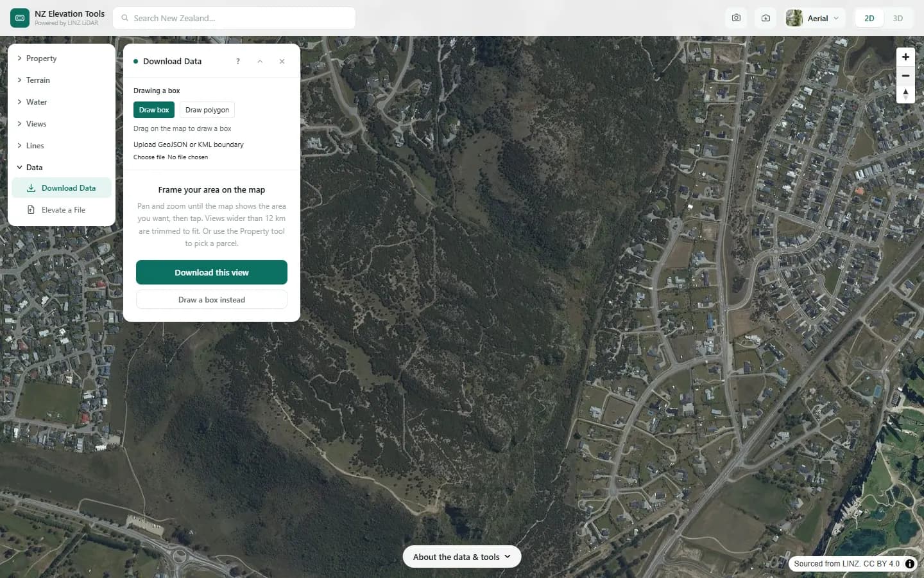
Task: Zoom out with the minus button
Action: point(905,76)
